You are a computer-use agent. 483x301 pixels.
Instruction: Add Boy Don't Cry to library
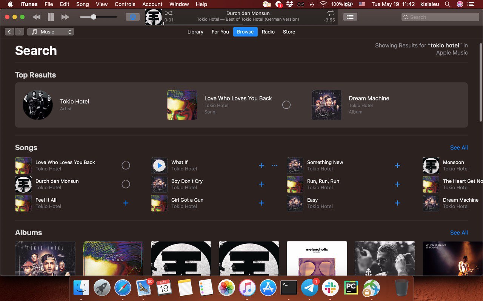[261, 184]
